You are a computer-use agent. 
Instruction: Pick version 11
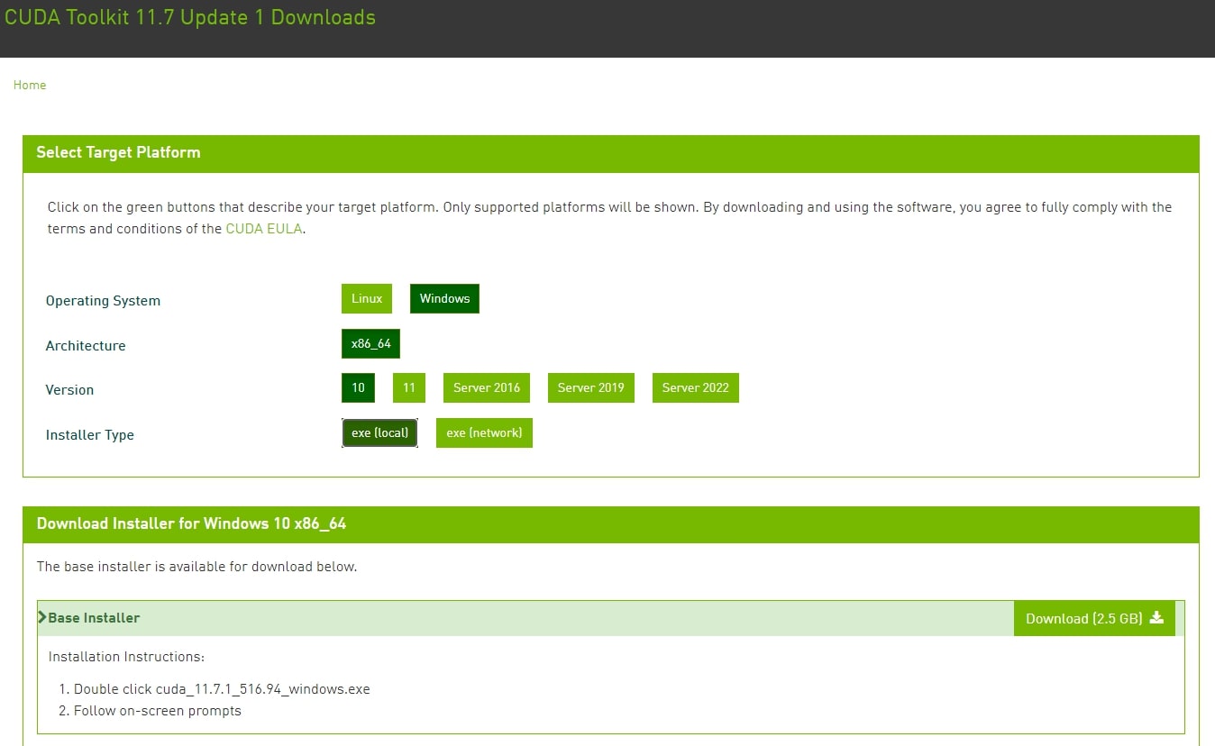409,388
